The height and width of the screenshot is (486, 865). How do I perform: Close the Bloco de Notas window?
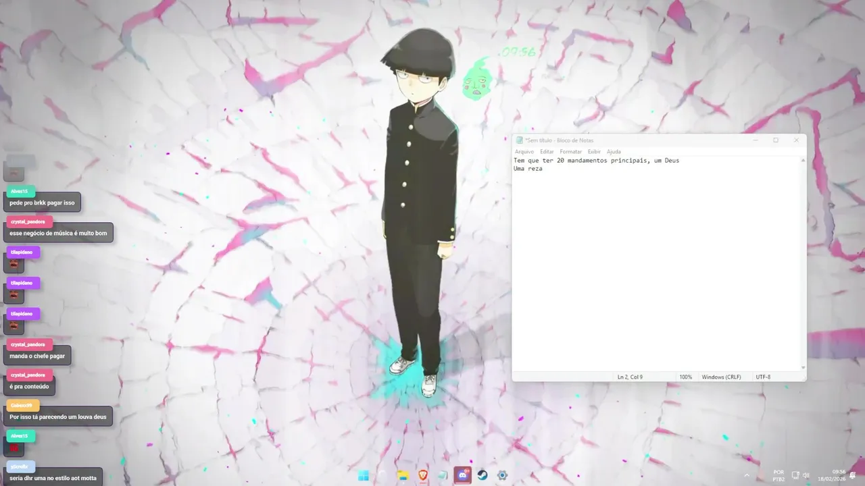click(796, 140)
